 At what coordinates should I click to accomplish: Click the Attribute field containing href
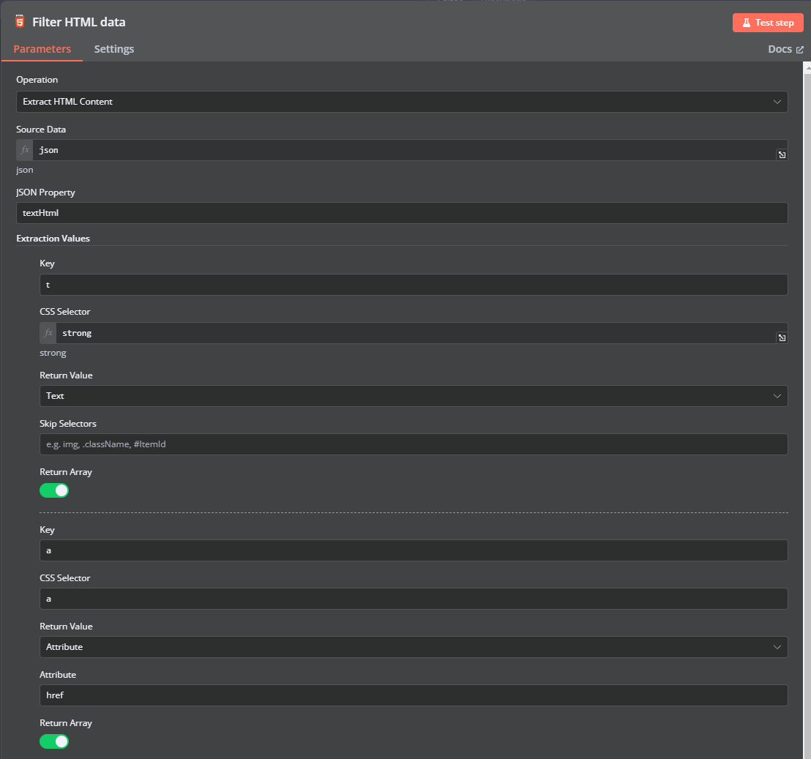pos(413,695)
